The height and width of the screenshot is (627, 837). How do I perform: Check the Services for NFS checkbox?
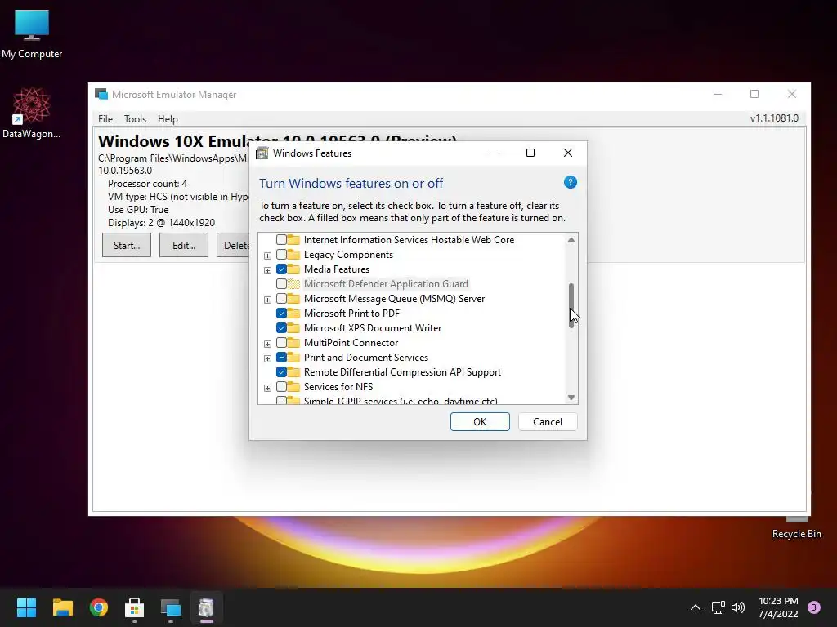(x=281, y=386)
